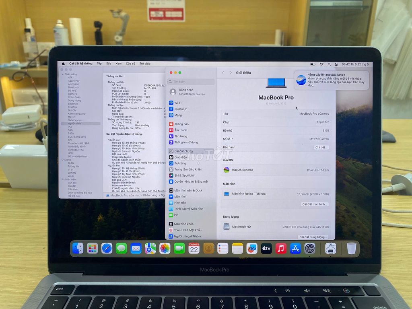Open Control Center in menu bar
Viewport: 412px width, 309px height.
337,64
